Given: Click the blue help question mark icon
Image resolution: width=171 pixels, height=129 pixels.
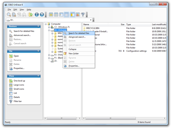Looking at the screenshot, I should [x=42, y=15].
